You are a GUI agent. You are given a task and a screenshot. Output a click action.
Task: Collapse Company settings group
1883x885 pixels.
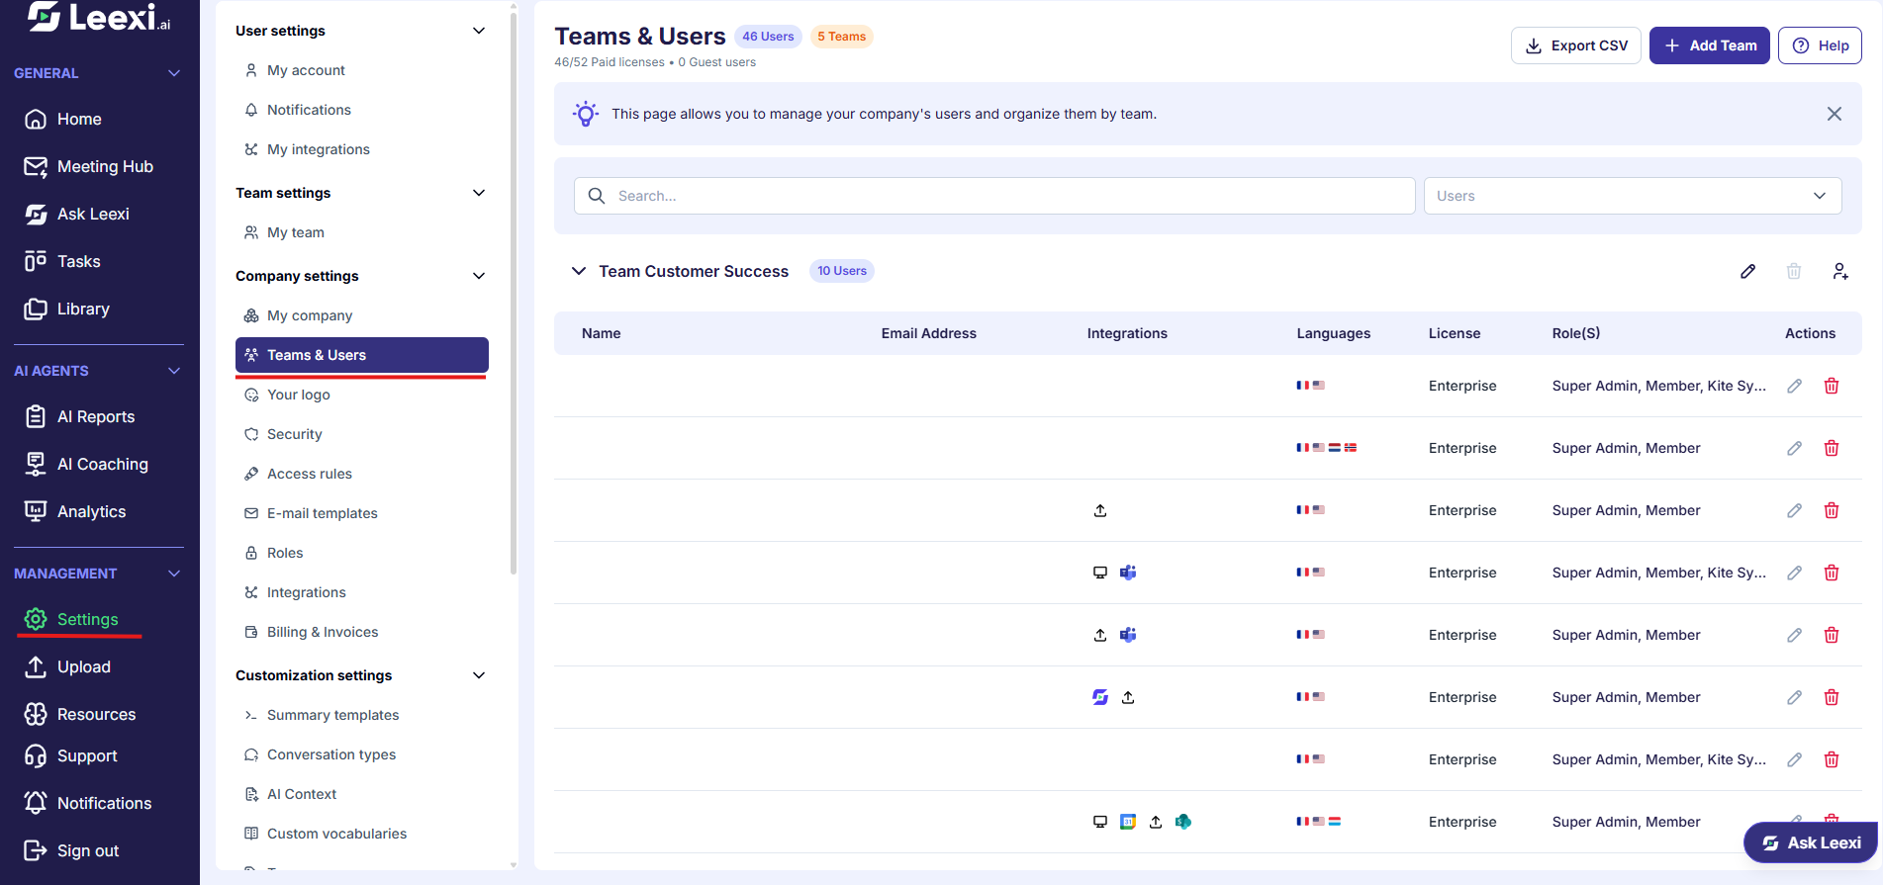(479, 276)
